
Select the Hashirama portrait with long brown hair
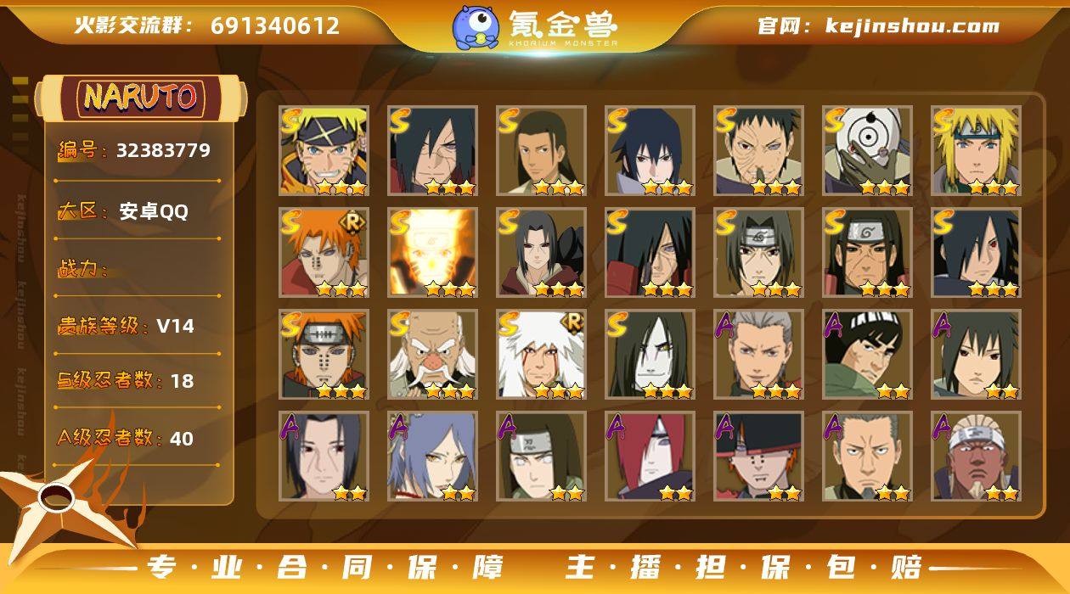click(x=541, y=151)
